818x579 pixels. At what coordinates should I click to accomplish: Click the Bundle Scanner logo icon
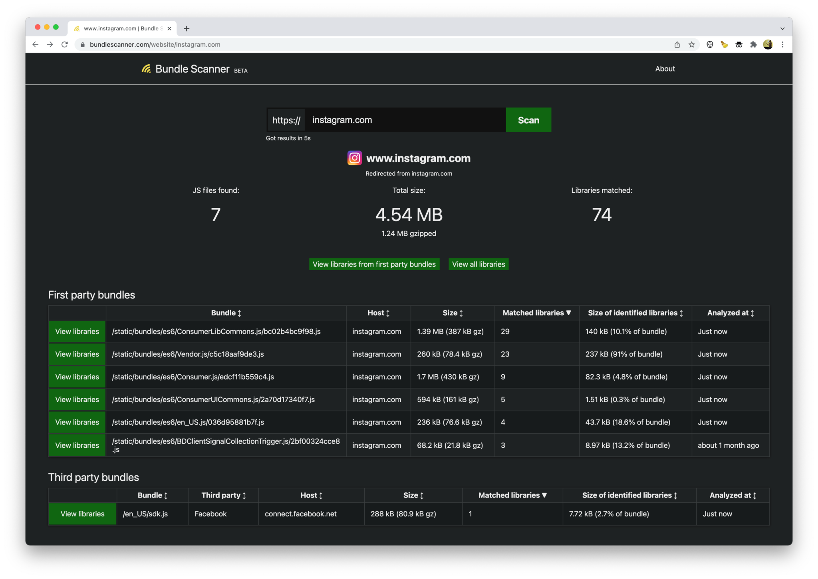[x=146, y=69]
